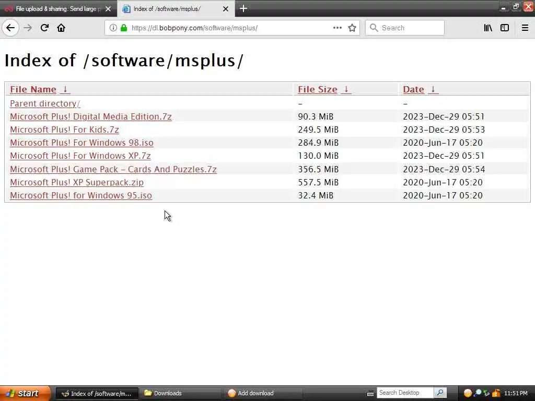Open the Parent directory/ link

[x=45, y=103]
